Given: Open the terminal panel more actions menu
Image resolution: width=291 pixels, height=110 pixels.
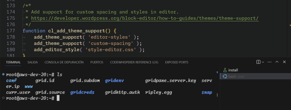Looking at the screenshot, I should [x=269, y=62].
